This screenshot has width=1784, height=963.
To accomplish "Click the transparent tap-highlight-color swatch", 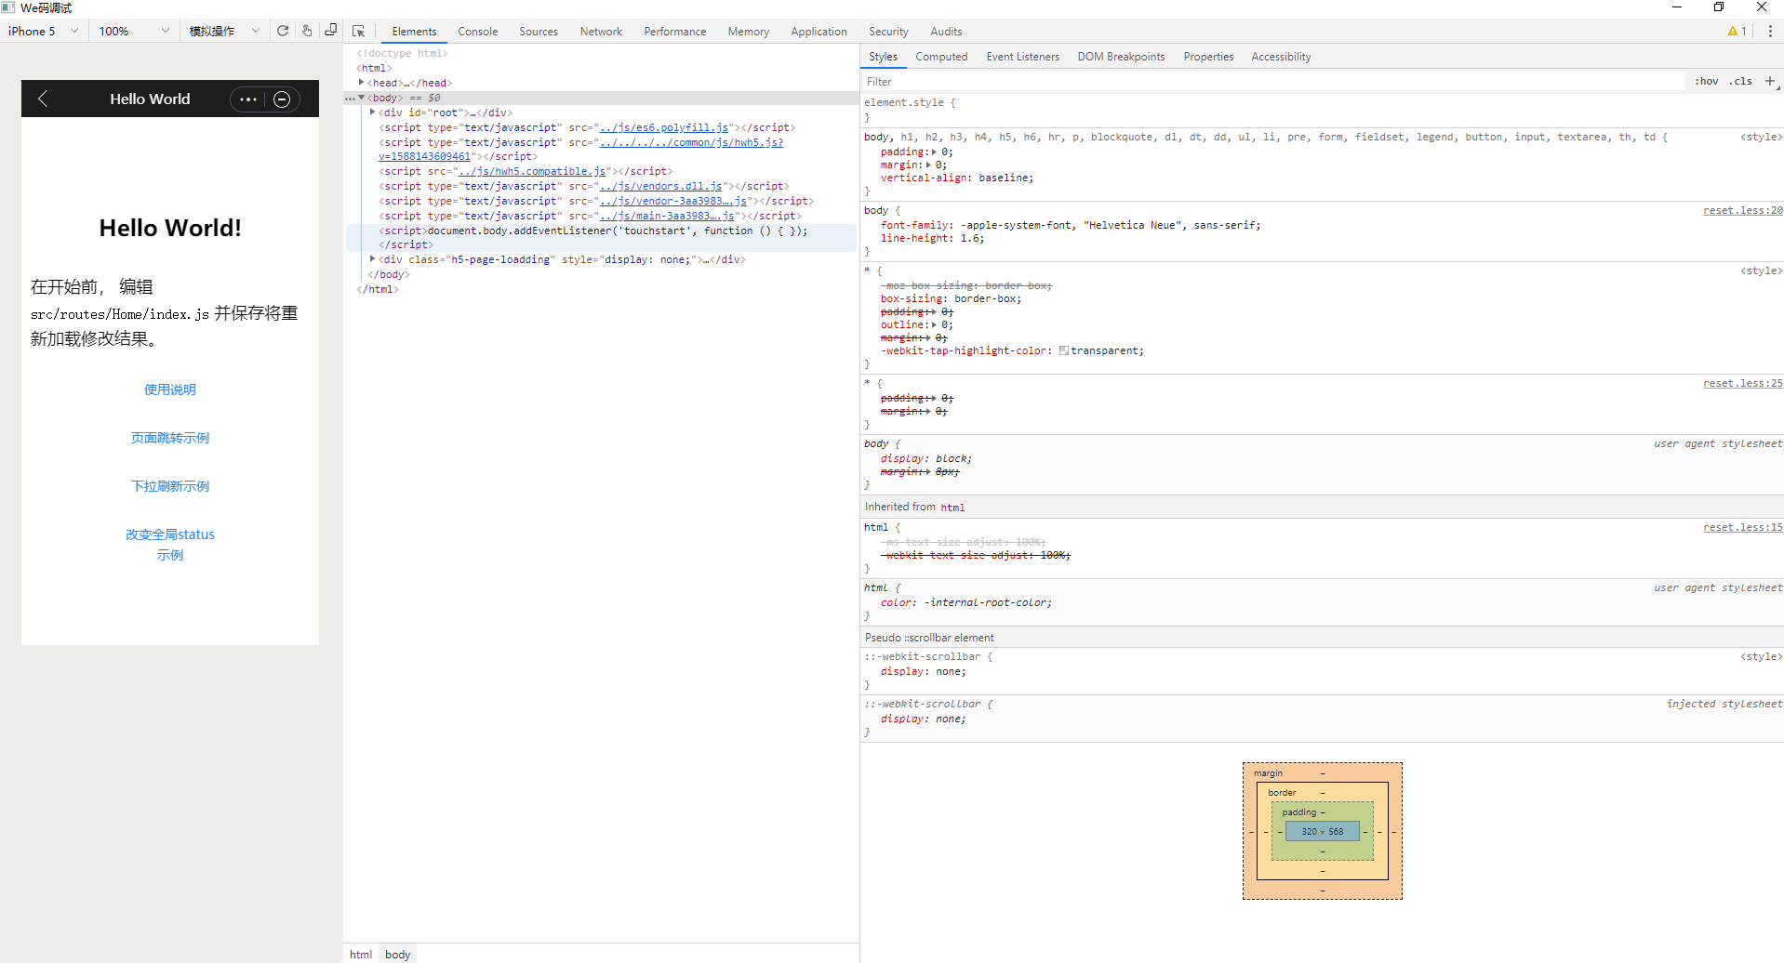I will (x=1063, y=350).
